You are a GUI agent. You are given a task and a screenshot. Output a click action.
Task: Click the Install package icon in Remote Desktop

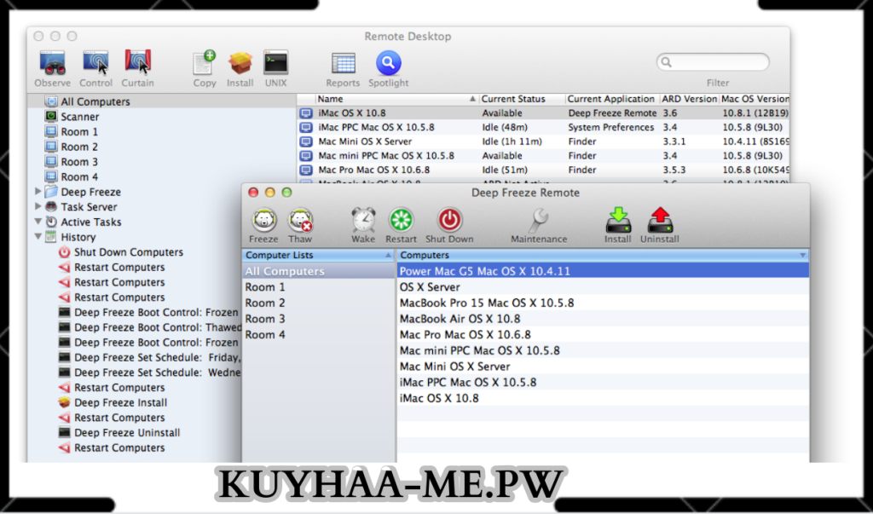point(240,62)
